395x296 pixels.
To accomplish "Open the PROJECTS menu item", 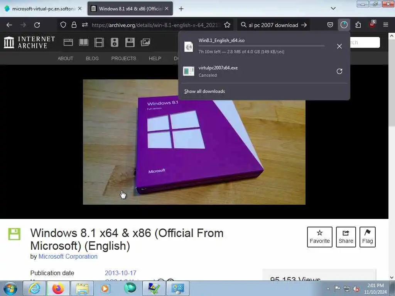I will [124, 59].
